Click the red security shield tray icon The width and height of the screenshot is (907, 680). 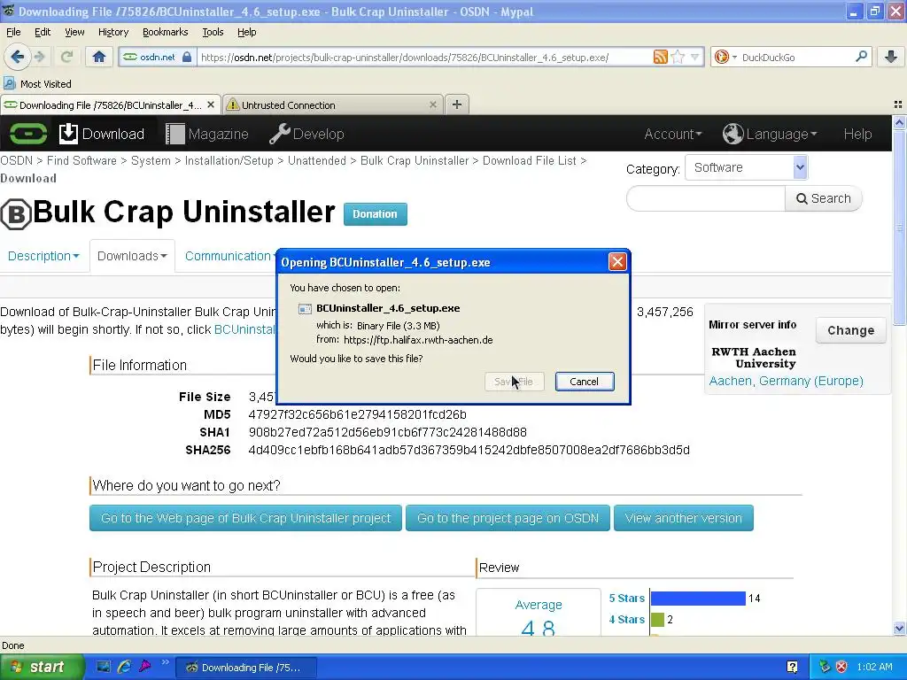(841, 667)
